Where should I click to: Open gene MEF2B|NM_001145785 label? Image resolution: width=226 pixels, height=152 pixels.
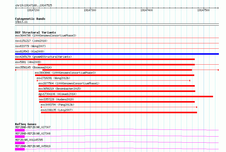click(29, 140)
